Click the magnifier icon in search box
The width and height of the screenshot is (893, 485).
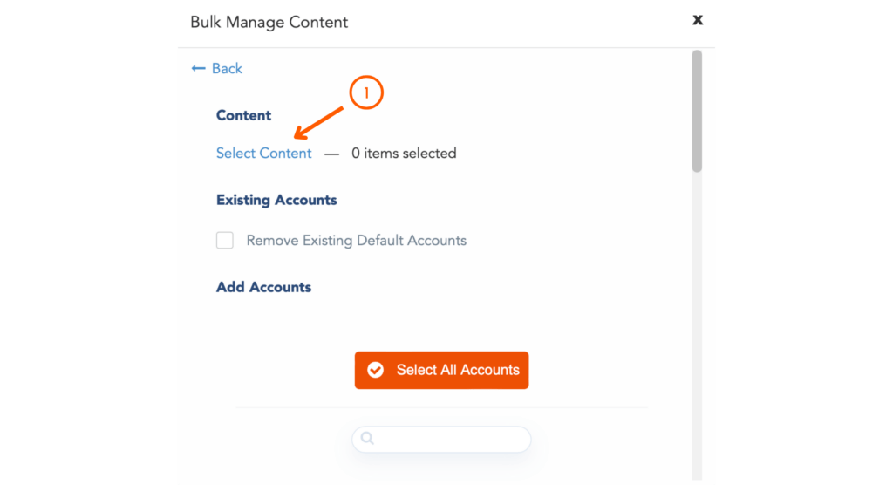pos(367,438)
